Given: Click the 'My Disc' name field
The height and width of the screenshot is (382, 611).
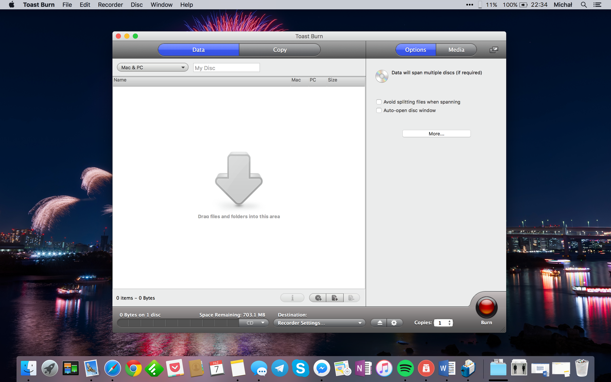Looking at the screenshot, I should pyautogui.click(x=226, y=68).
